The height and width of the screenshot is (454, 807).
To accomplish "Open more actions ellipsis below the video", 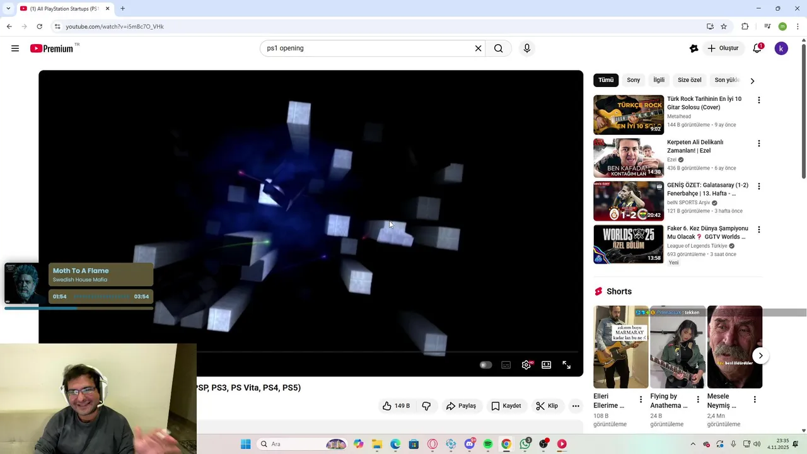I will click(x=576, y=406).
